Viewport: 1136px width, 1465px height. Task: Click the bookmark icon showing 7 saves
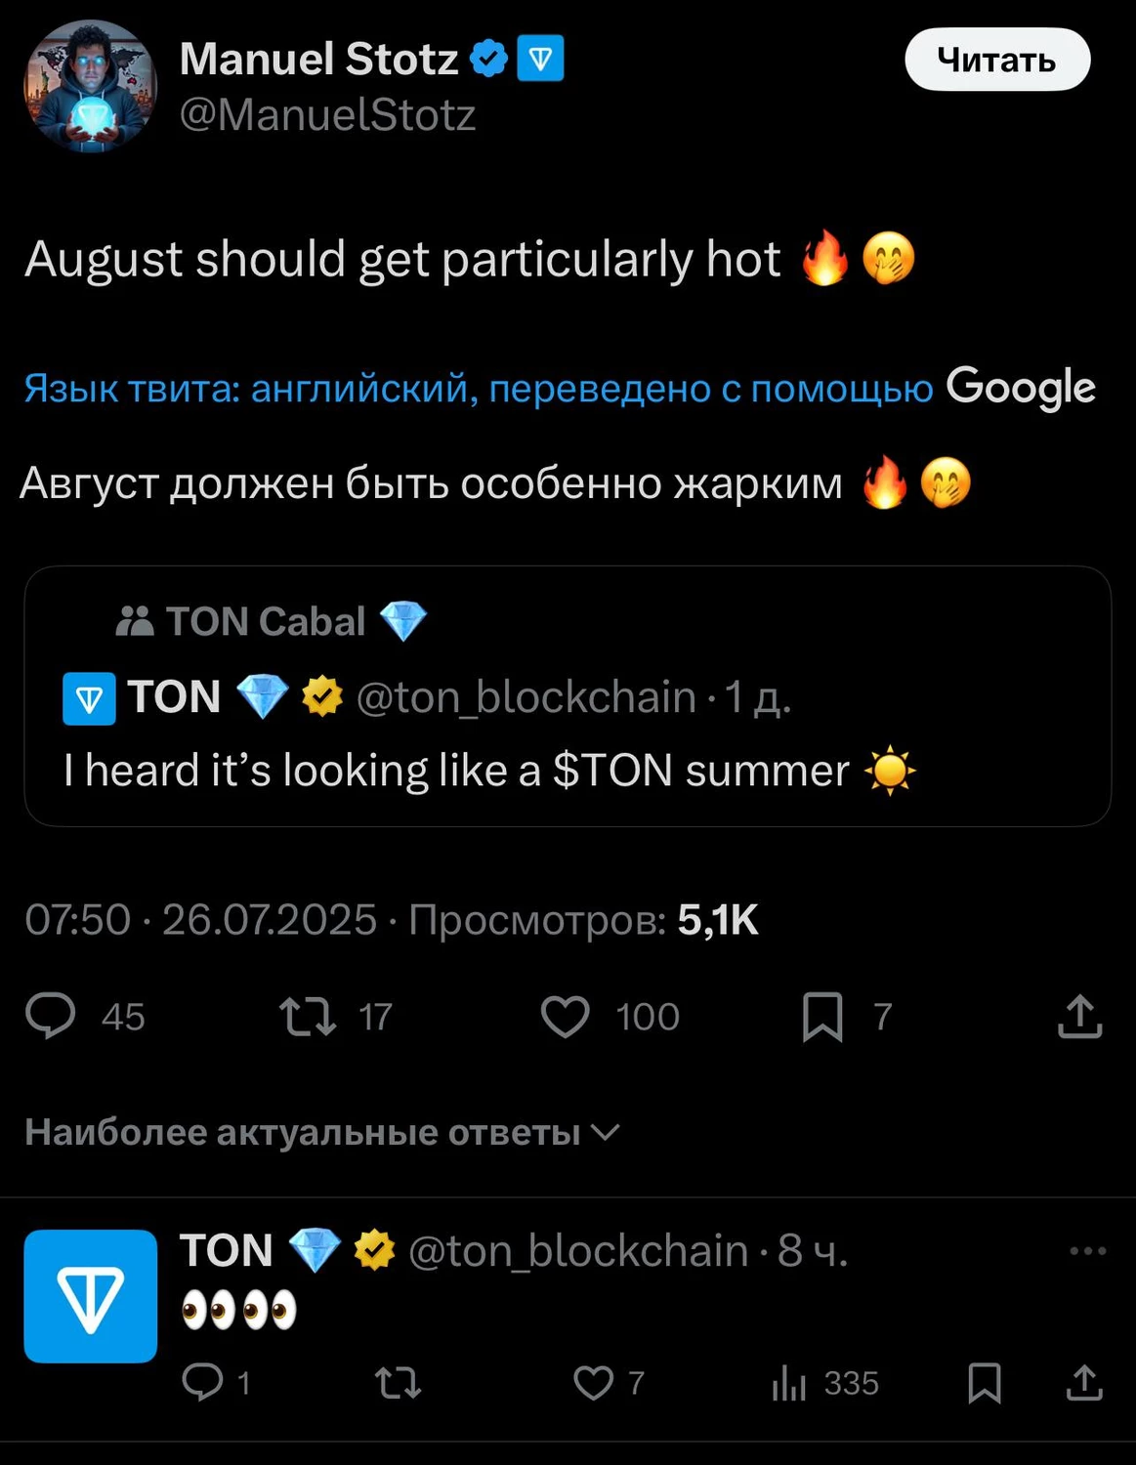pos(820,1017)
